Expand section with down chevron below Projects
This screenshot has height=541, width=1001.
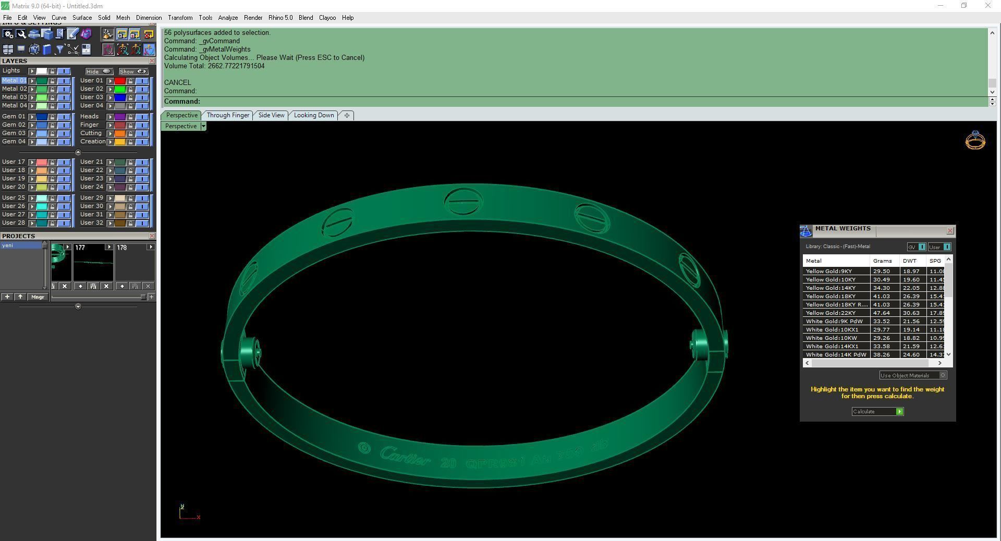click(x=78, y=306)
